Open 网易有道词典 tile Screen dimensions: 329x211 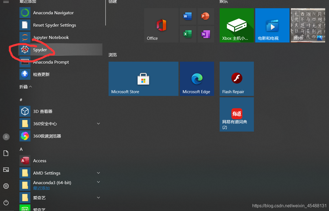pos(237,114)
